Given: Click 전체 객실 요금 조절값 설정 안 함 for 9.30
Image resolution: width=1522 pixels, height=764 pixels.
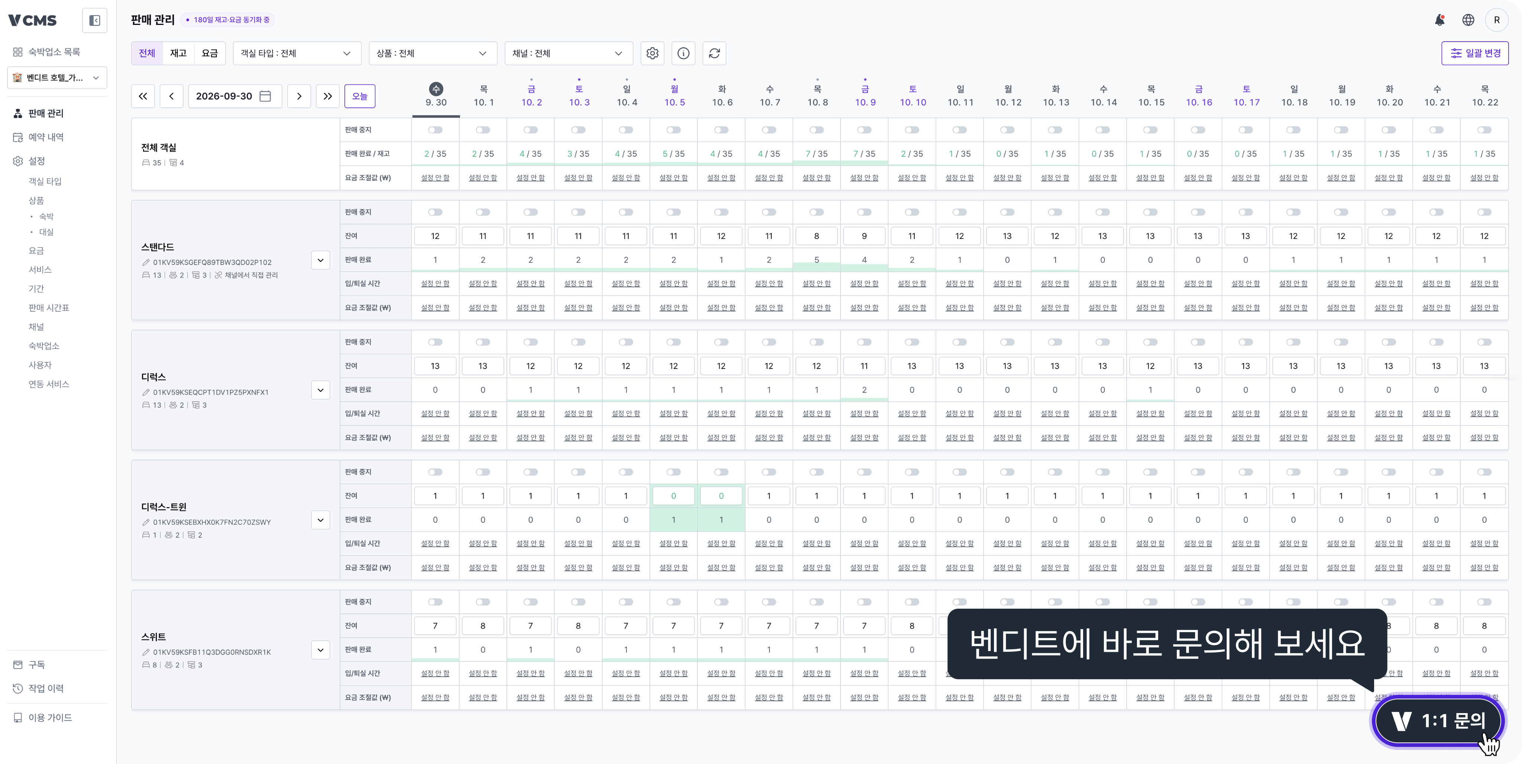Looking at the screenshot, I should [435, 178].
